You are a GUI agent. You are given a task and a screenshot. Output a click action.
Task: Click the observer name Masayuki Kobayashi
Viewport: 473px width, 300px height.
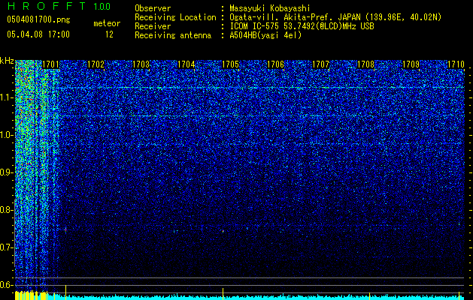270,8
